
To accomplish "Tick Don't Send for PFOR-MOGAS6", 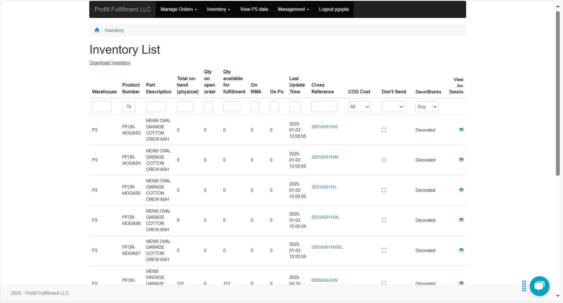I will [x=384, y=220].
